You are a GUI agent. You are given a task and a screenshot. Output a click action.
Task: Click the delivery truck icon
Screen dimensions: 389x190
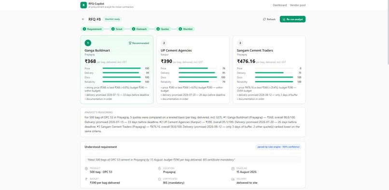click(233, 179)
